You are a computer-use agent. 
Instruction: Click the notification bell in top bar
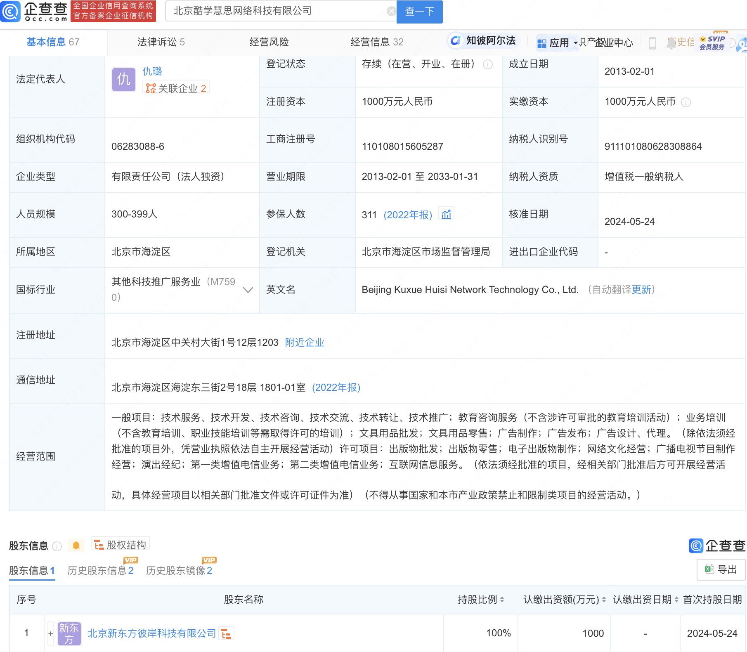pos(671,43)
